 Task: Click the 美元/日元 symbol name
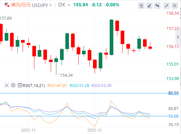(21, 5)
